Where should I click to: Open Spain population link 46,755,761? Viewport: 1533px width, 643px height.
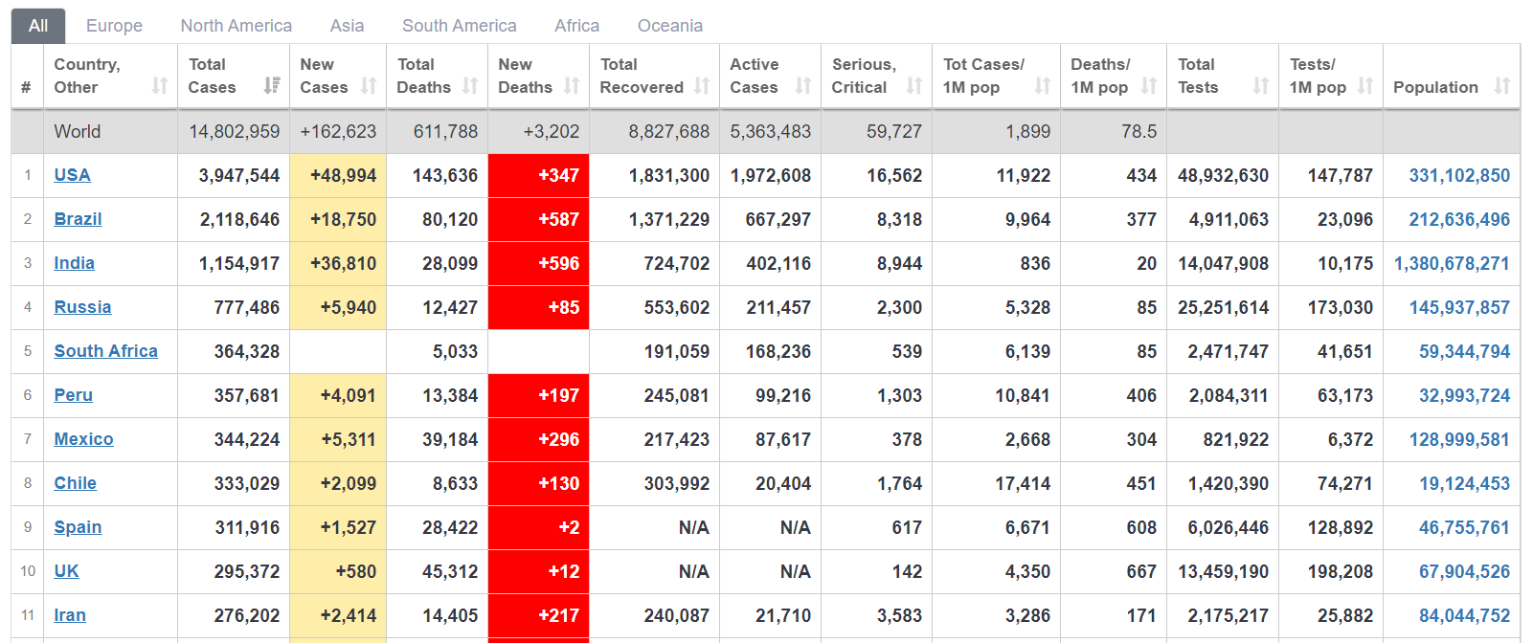point(1464,527)
